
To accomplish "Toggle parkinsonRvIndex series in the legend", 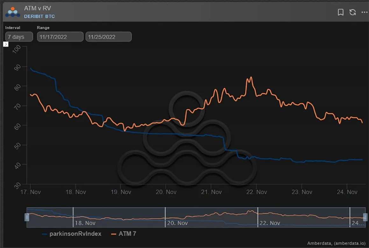I will point(72,234).
